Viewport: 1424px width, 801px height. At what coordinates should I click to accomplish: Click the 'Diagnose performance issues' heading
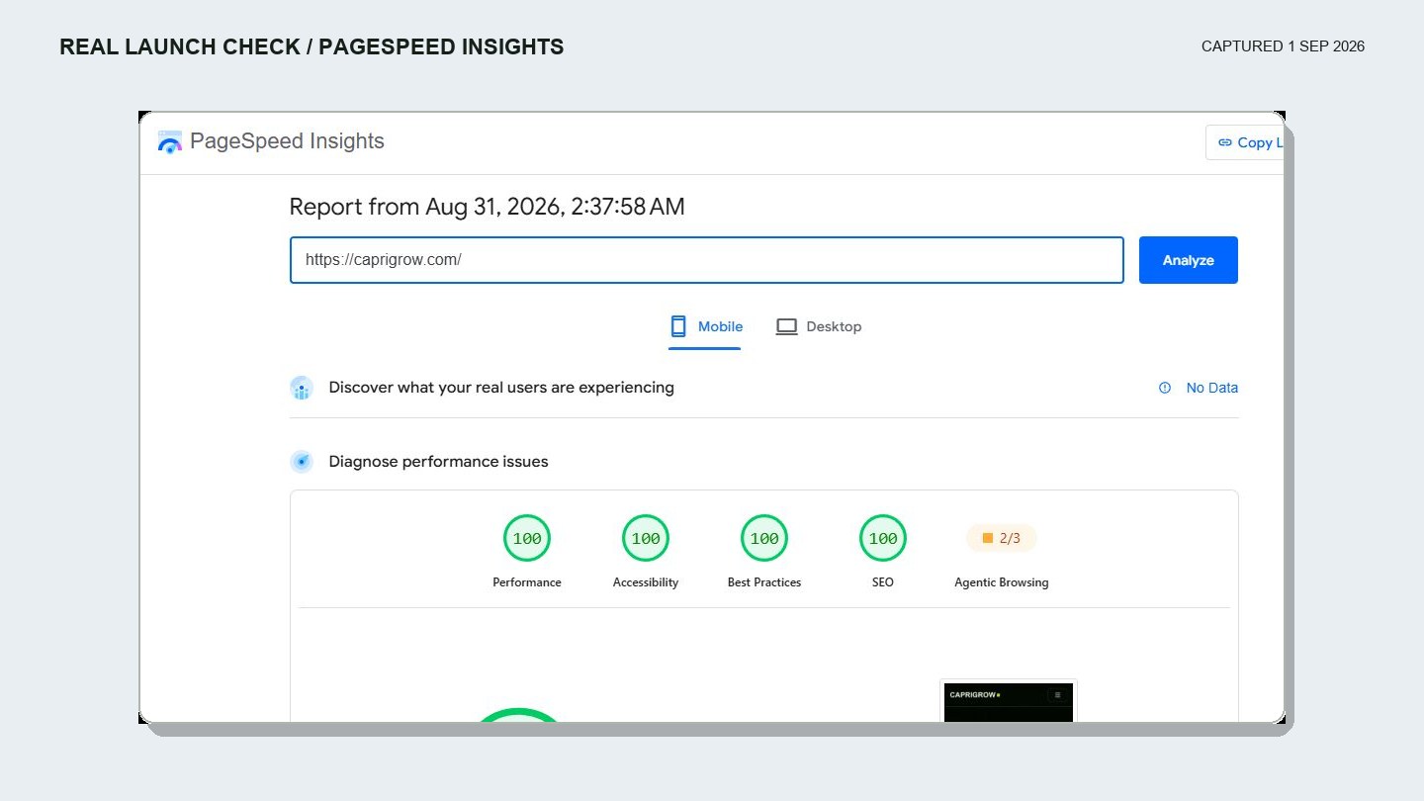coord(438,462)
